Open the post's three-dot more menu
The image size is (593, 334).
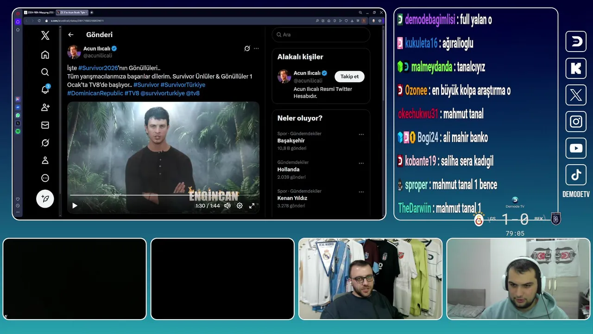click(x=256, y=48)
